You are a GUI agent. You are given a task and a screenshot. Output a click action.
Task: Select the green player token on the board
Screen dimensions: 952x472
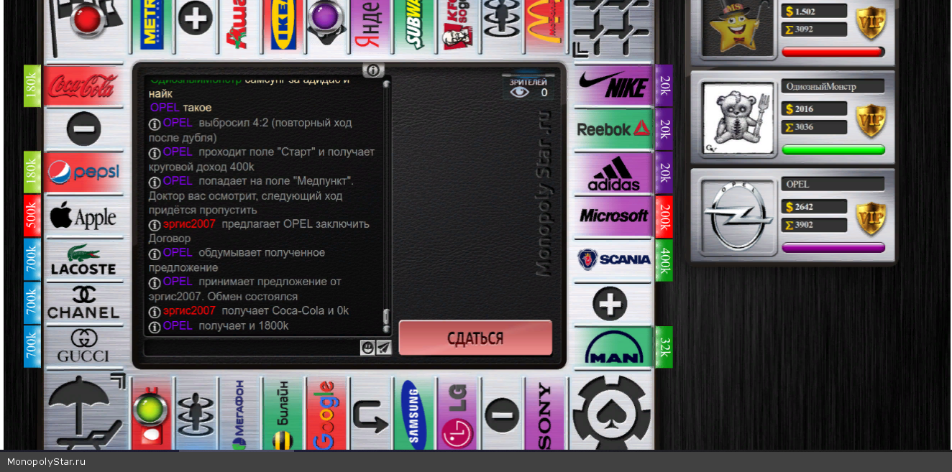[150, 410]
